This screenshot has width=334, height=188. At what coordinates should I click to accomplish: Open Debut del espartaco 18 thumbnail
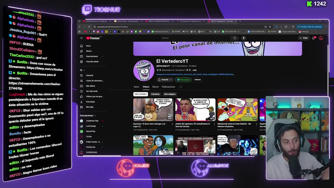195,110
